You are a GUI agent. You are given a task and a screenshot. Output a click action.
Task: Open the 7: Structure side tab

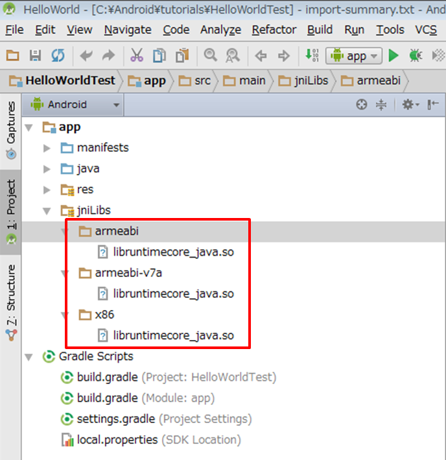pos(11,302)
